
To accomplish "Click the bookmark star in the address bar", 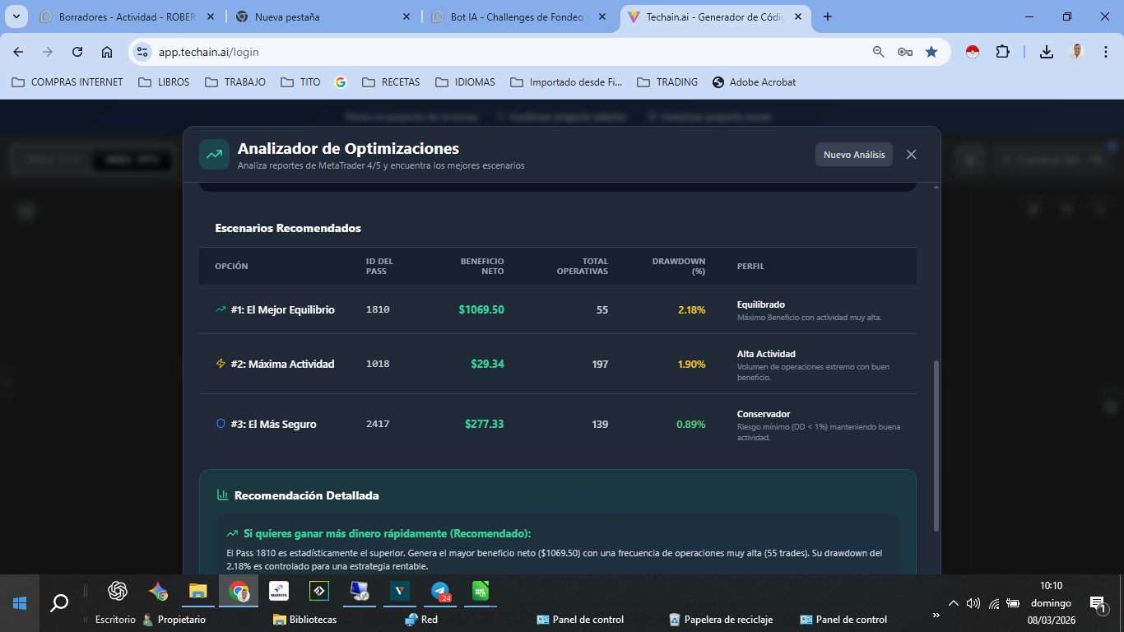I will click(x=931, y=52).
